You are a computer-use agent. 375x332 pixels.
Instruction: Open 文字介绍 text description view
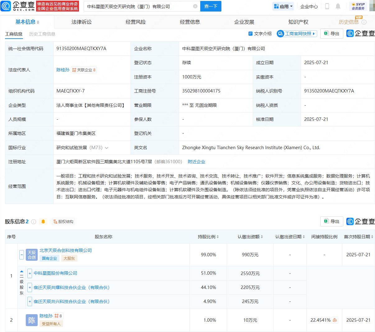click(260, 34)
